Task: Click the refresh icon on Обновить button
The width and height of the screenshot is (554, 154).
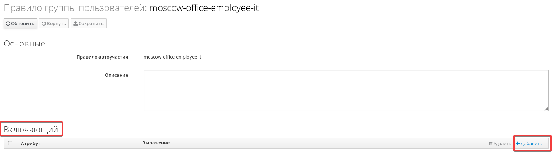Action: (8, 24)
